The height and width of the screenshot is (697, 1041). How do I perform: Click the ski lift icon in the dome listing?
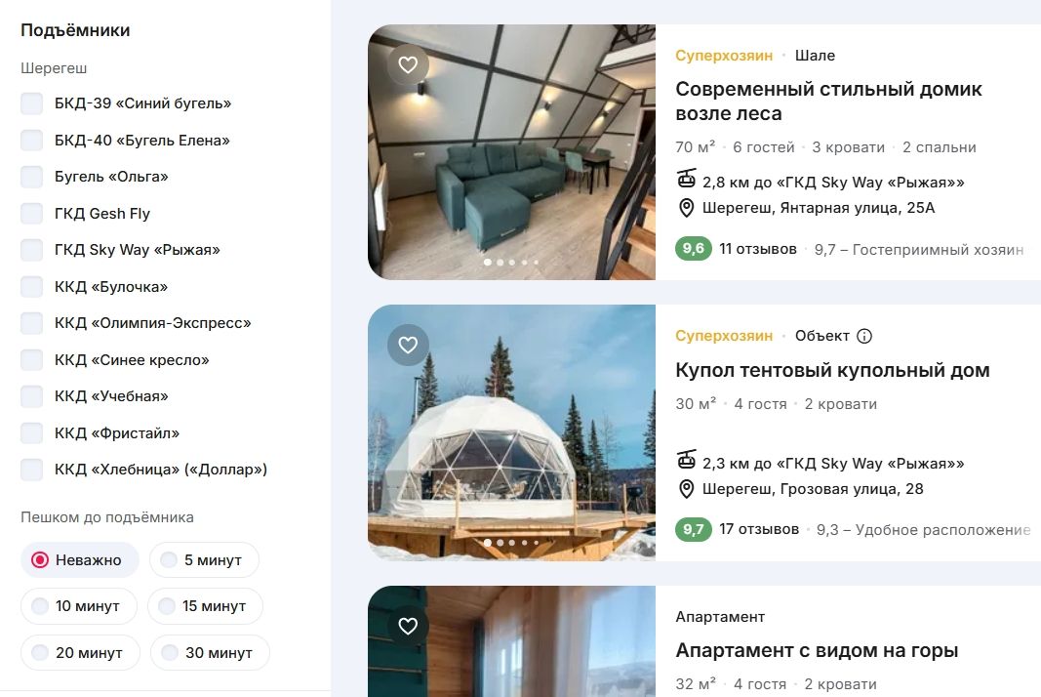click(x=687, y=460)
